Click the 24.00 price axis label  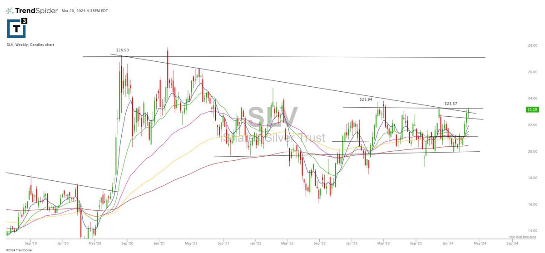click(x=532, y=99)
